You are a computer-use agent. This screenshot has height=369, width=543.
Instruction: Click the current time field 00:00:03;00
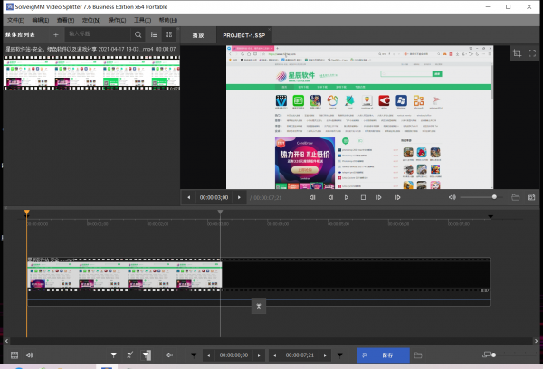click(x=214, y=198)
